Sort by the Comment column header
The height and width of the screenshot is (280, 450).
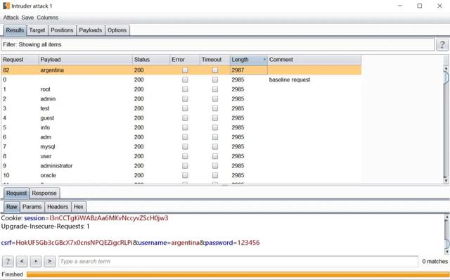[314, 59]
